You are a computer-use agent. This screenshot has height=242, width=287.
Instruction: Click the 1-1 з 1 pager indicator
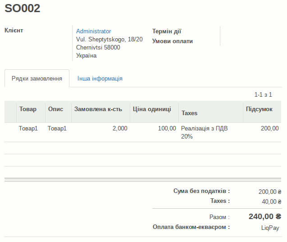[x=263, y=95]
